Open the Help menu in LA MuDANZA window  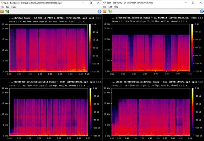(x=116, y=7)
